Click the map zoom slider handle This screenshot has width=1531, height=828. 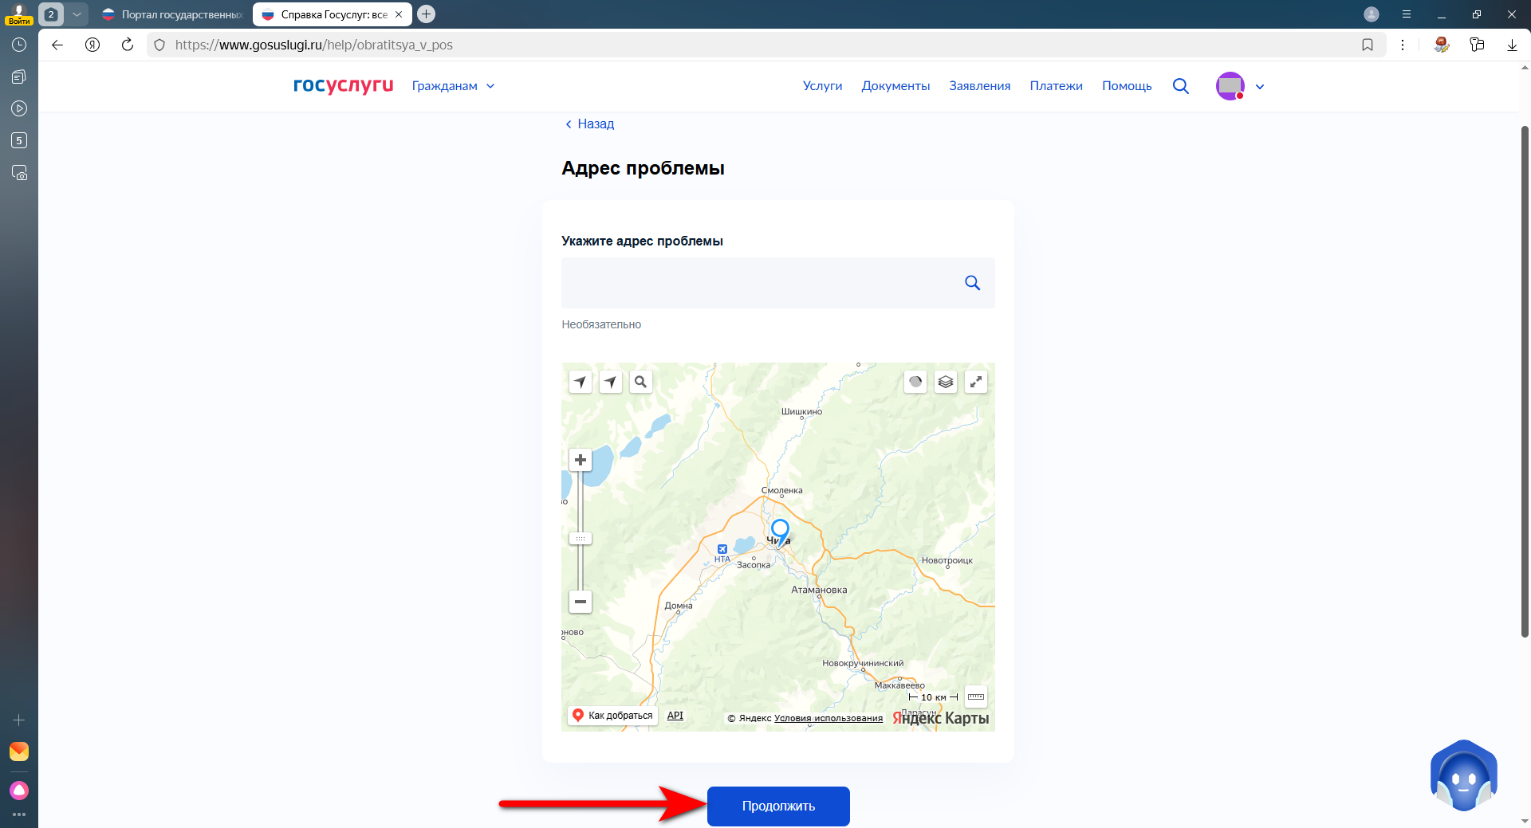pos(581,539)
